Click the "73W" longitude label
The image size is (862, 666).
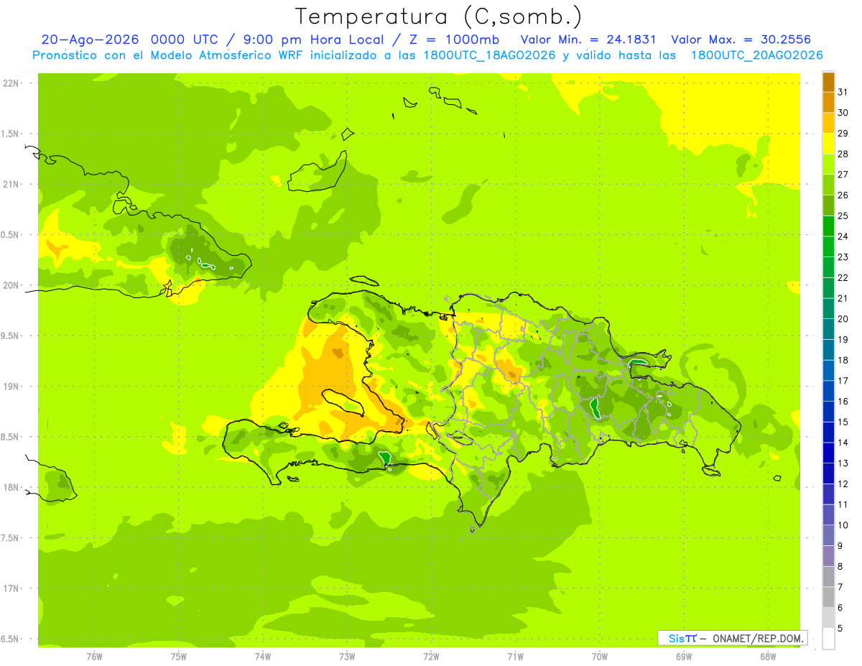click(347, 656)
